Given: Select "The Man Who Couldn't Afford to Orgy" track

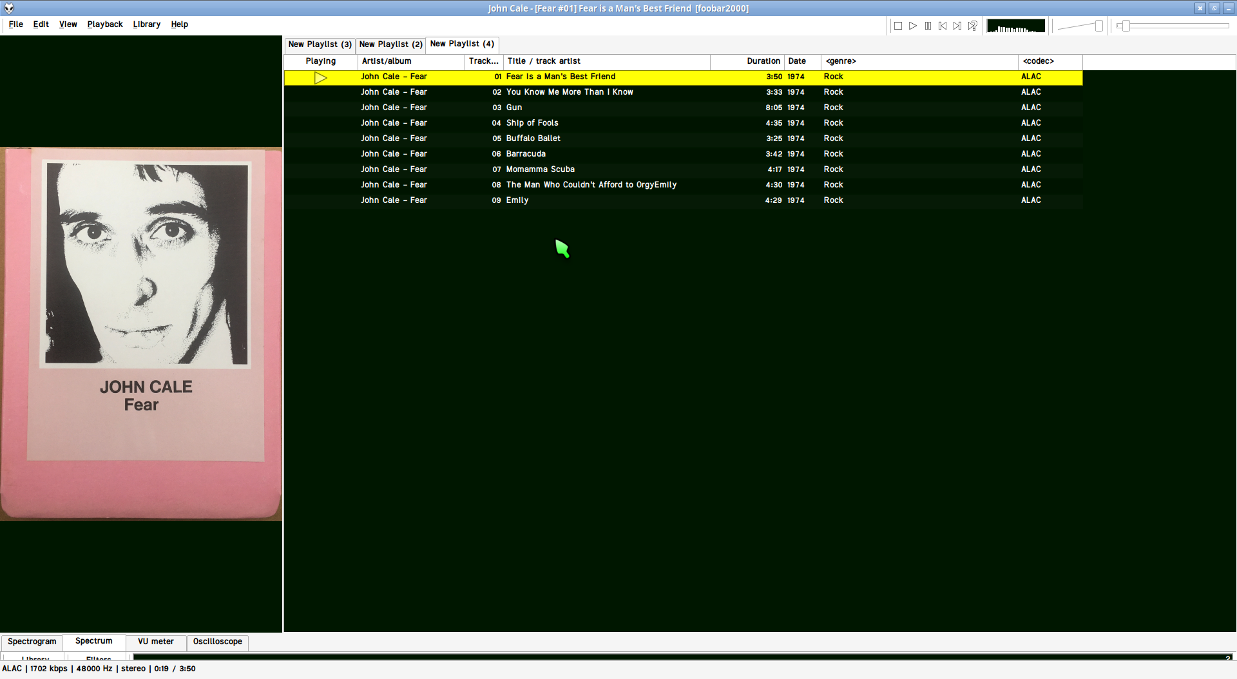Looking at the screenshot, I should click(683, 185).
